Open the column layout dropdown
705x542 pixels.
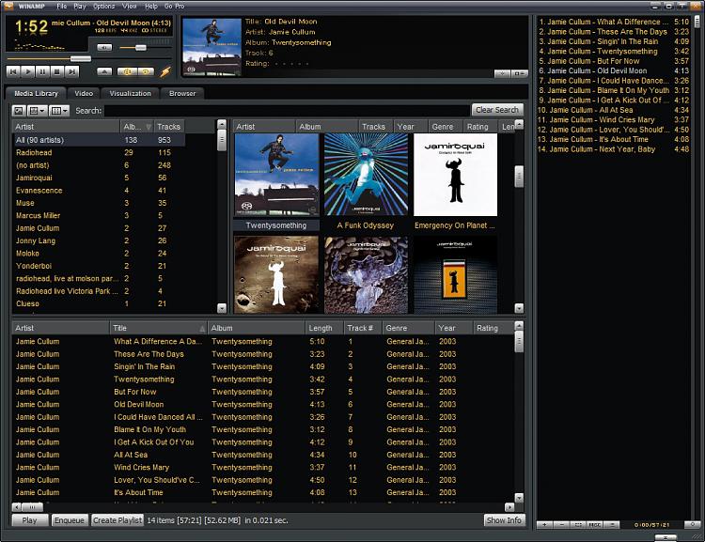coord(59,111)
